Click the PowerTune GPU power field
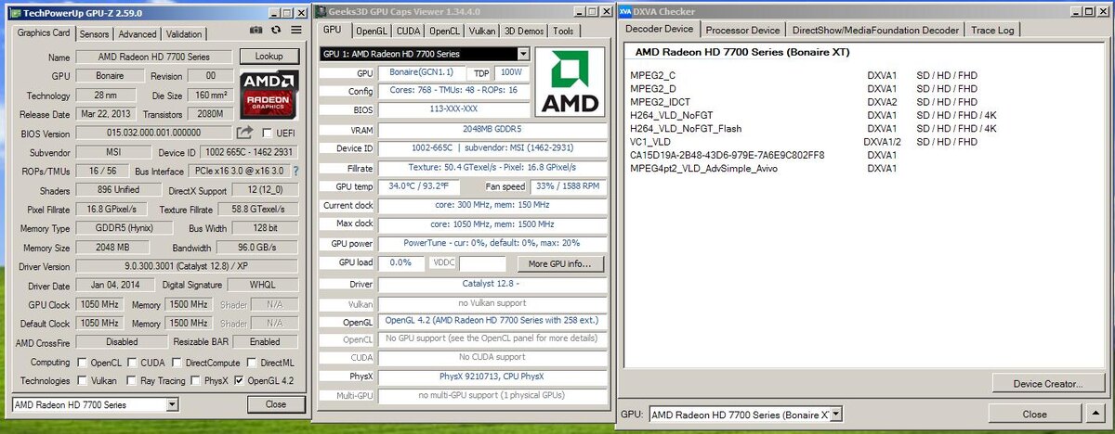The height and width of the screenshot is (434, 1115). click(x=491, y=243)
